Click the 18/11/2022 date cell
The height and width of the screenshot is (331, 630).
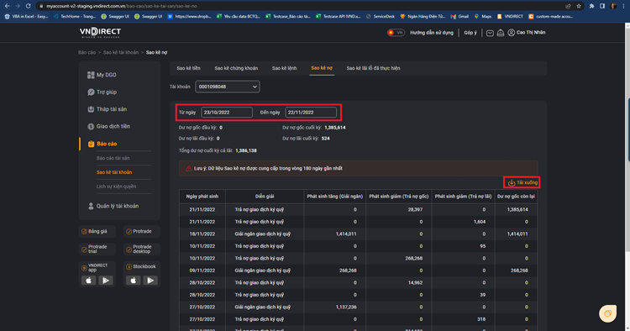pyautogui.click(x=202, y=234)
